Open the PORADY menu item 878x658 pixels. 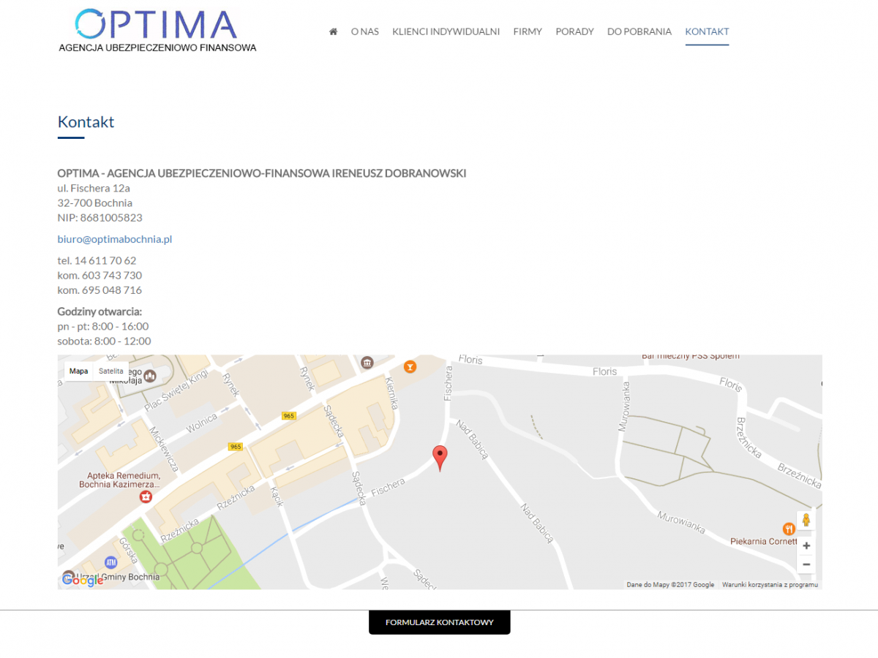click(x=575, y=31)
